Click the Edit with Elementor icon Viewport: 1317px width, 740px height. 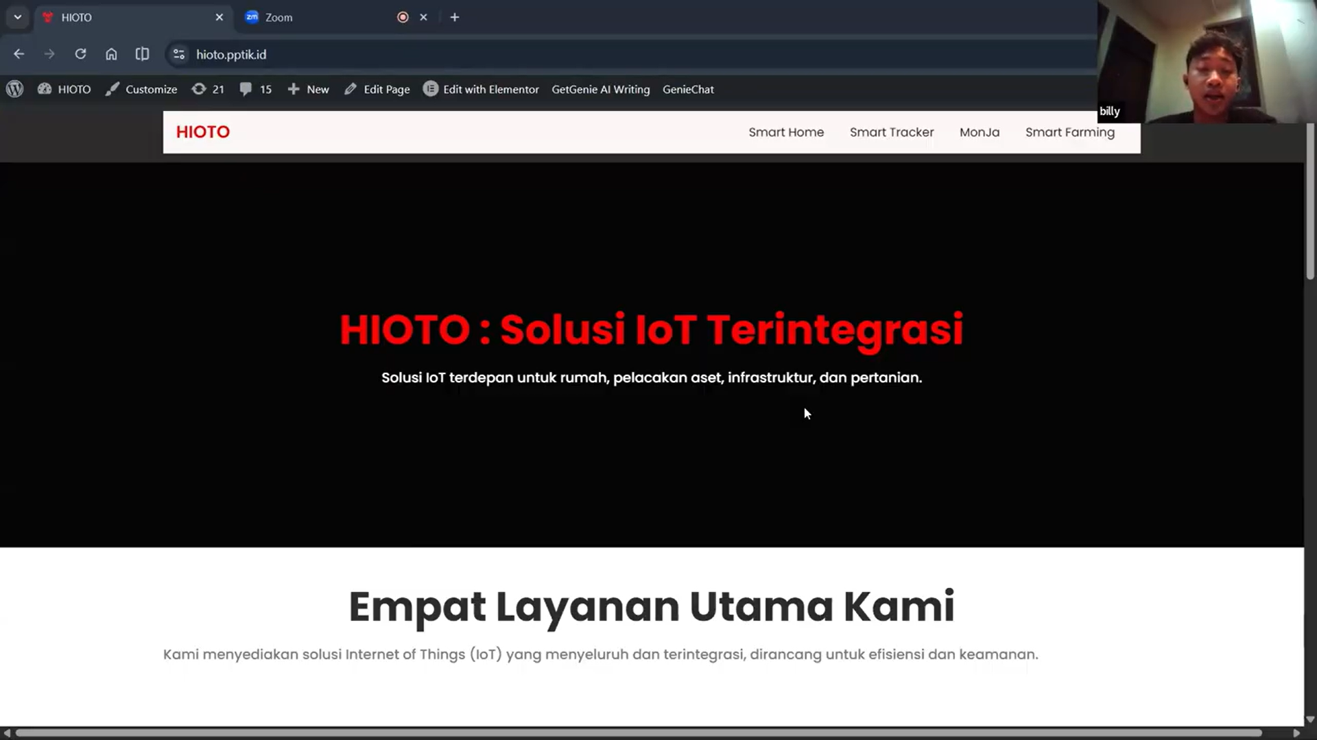(x=430, y=89)
